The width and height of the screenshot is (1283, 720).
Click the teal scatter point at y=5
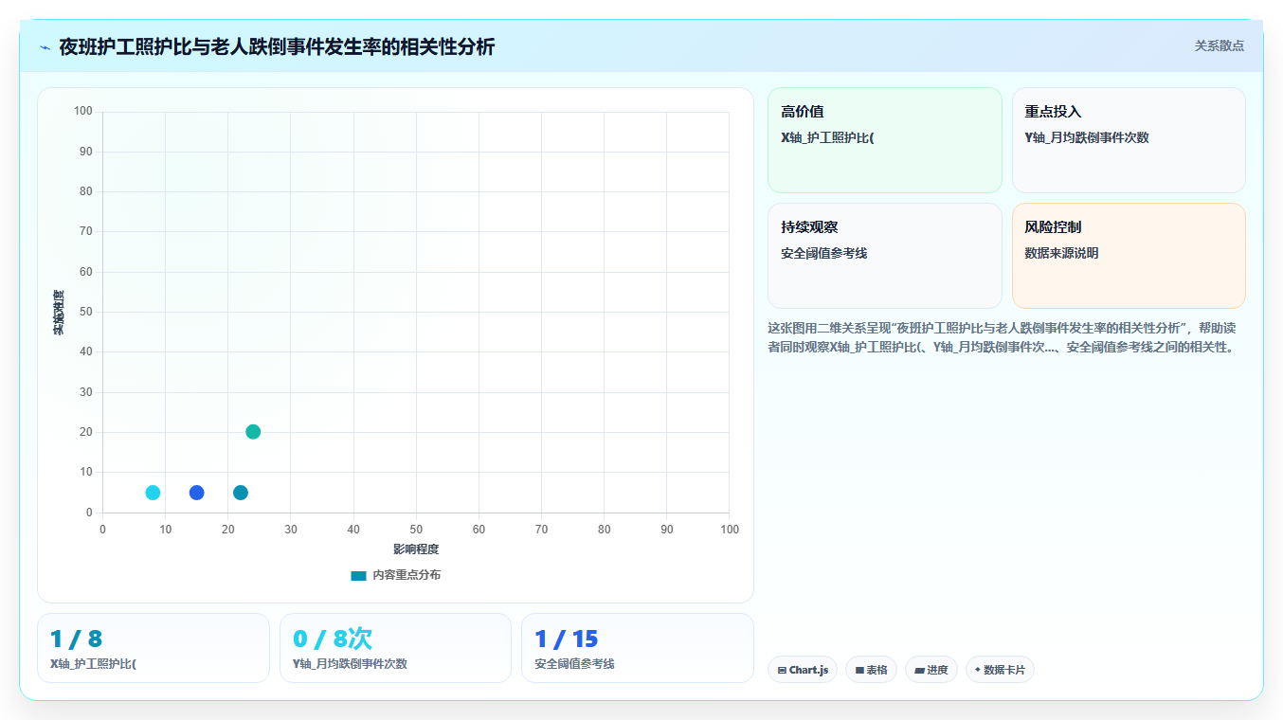click(x=241, y=493)
